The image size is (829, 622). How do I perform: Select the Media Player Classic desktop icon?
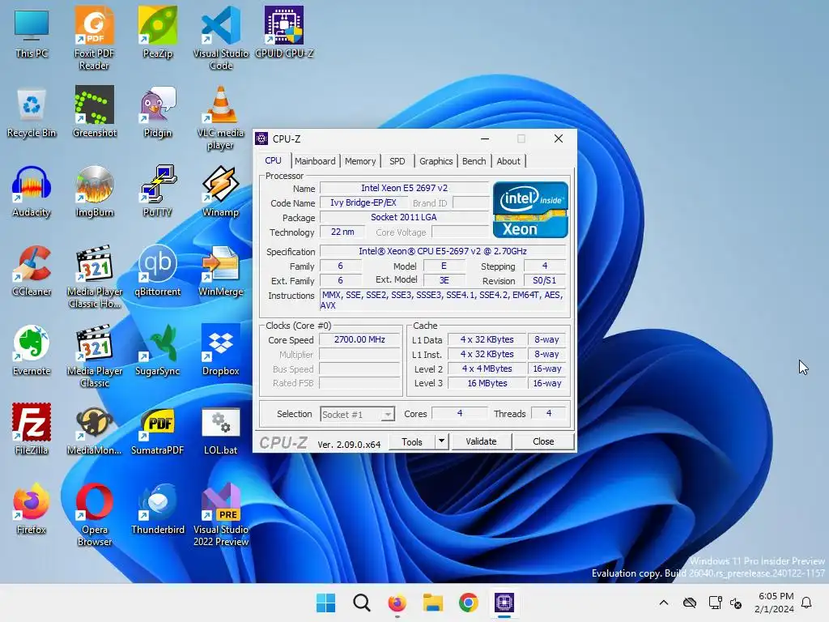click(x=94, y=356)
